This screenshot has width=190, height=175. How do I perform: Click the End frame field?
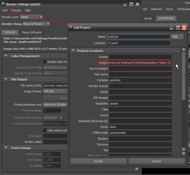pos(52,160)
